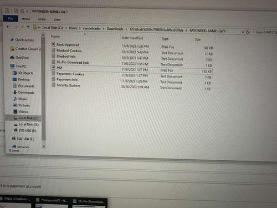The height and width of the screenshot is (208, 277).
Task: Open address bar history dropdown
Action: (x=243, y=32)
